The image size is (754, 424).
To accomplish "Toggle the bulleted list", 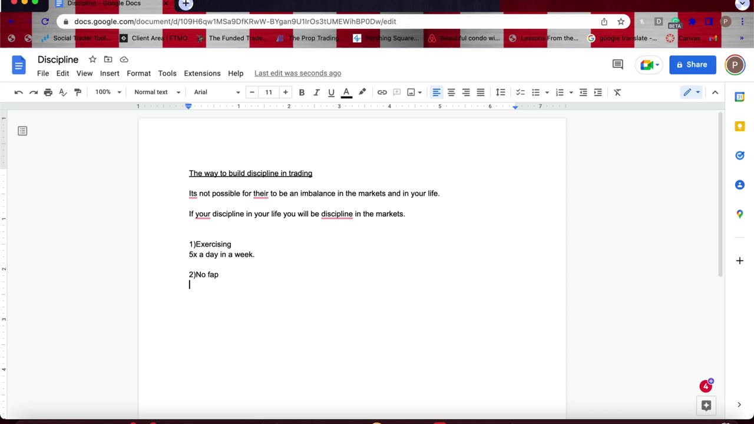I will click(x=535, y=92).
